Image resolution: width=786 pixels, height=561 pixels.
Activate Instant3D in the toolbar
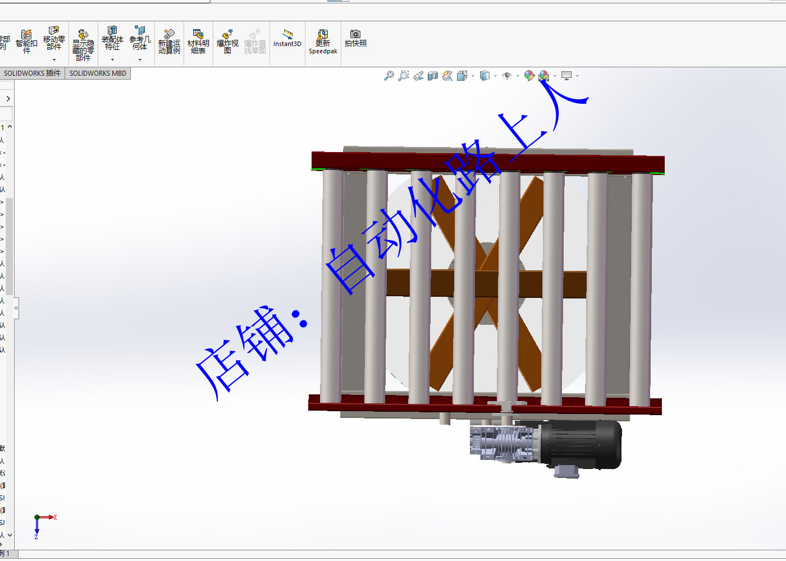(x=287, y=39)
